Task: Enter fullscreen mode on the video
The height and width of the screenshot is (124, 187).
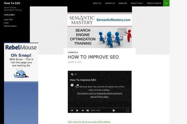Action: [127, 110]
